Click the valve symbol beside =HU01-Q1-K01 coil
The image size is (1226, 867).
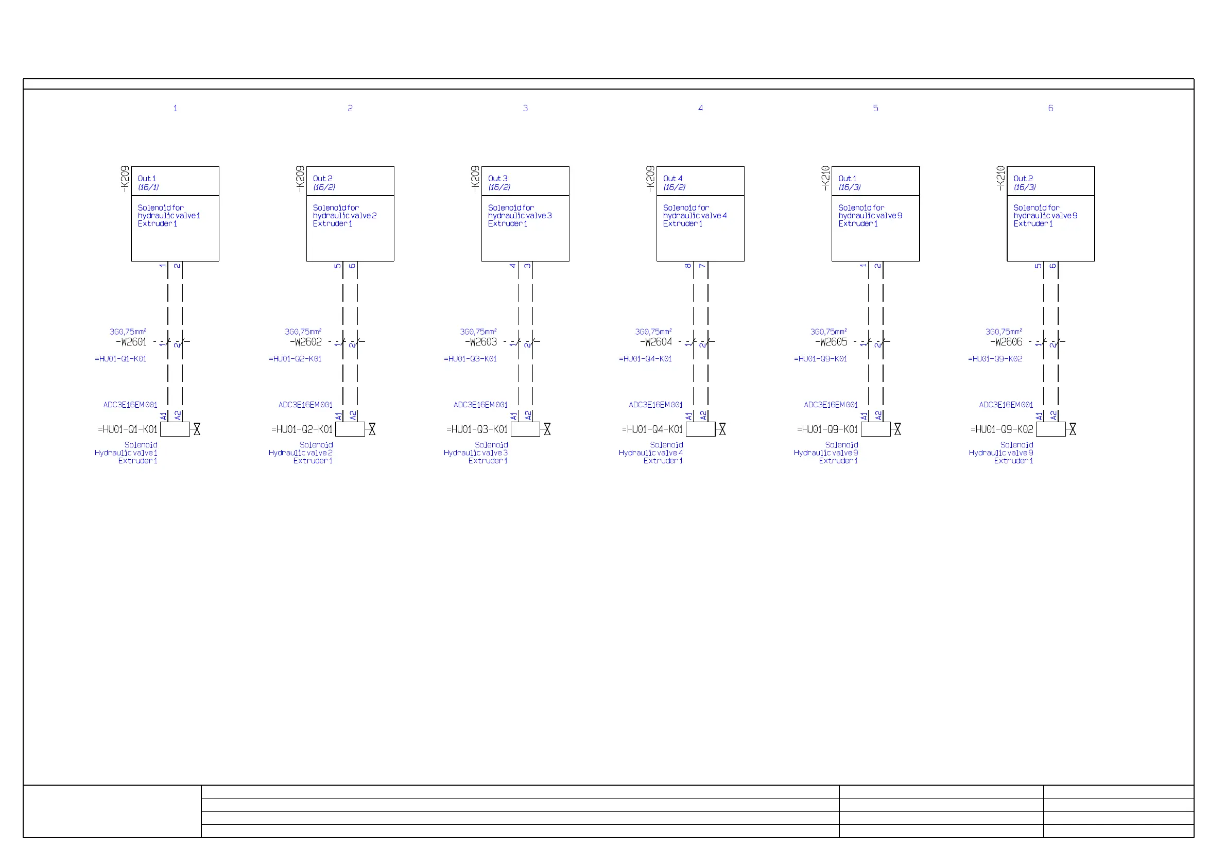pos(197,429)
